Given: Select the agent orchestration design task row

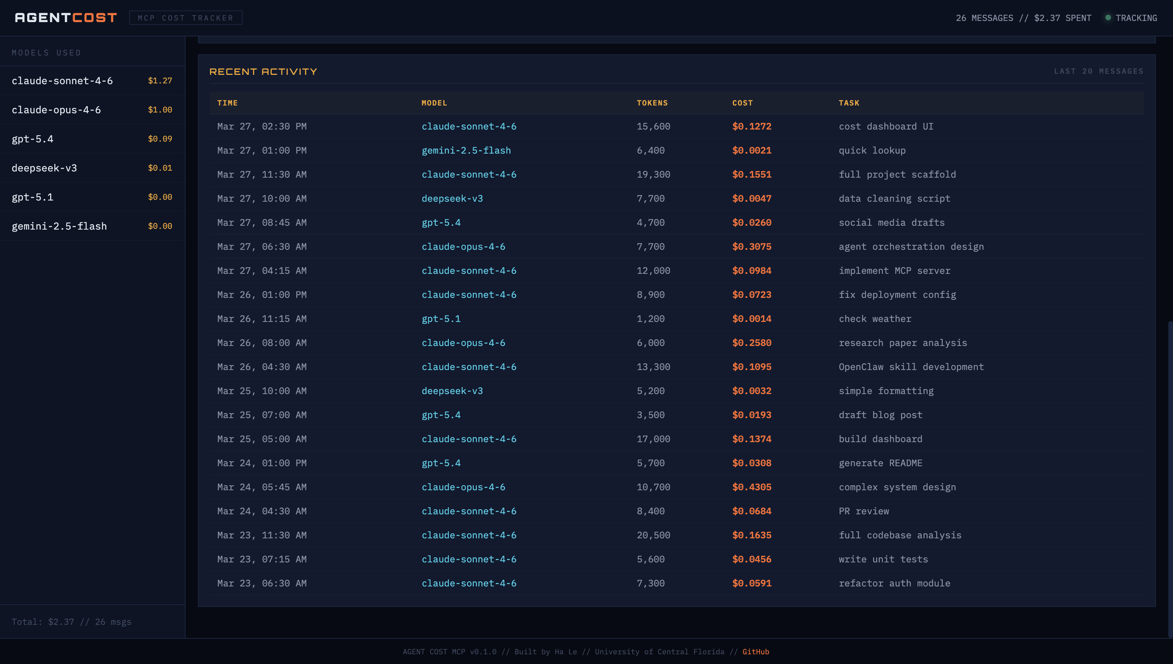Looking at the screenshot, I should pos(911,247).
